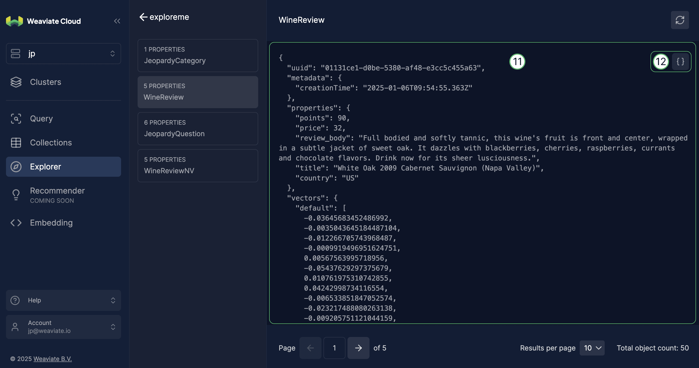Select the WineReview collection item
This screenshot has height=368, width=699.
[x=198, y=92]
